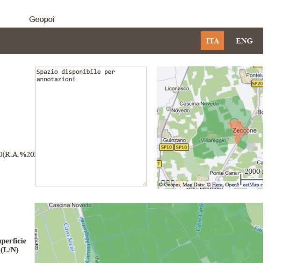Image resolution: width=290 pixels, height=263 pixels.
Task: Click the right SP10 road shield
Action: click(181, 147)
